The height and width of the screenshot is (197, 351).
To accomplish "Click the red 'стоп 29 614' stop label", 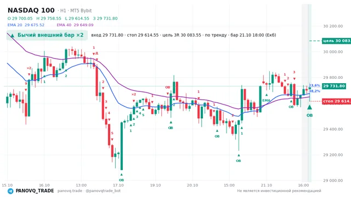I will (336, 101).
